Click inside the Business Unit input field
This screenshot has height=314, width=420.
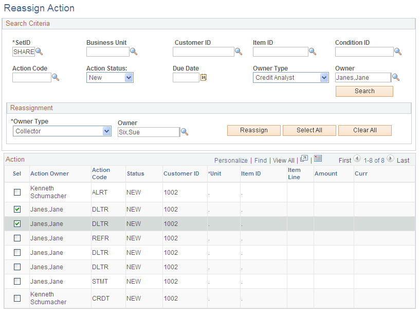[108, 51]
